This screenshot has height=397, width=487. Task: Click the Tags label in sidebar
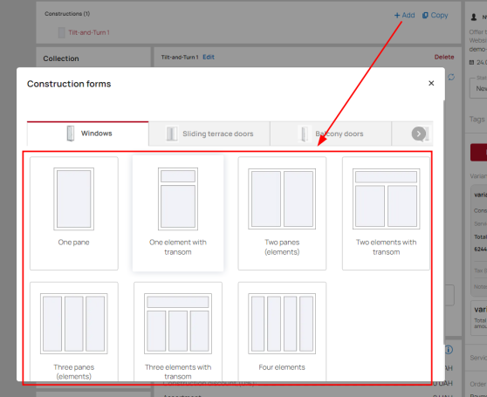click(477, 120)
